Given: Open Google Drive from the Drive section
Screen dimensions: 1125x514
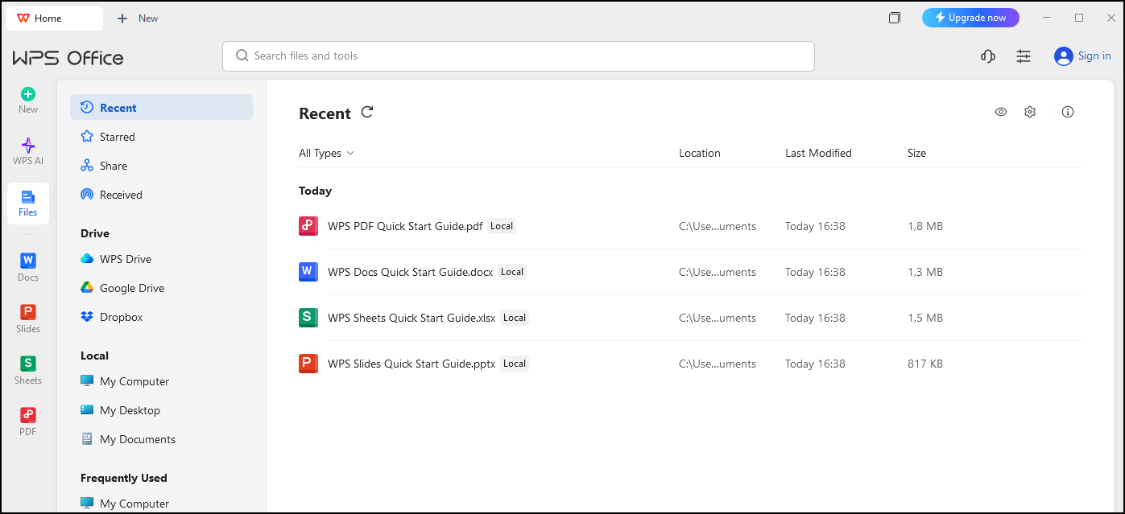Looking at the screenshot, I should pos(130,287).
